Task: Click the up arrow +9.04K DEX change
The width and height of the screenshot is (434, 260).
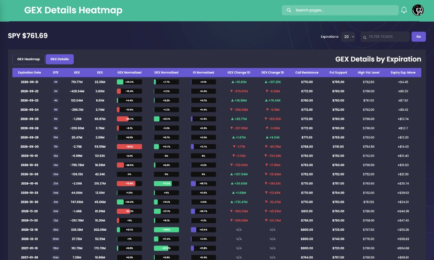Action: (x=273, y=137)
